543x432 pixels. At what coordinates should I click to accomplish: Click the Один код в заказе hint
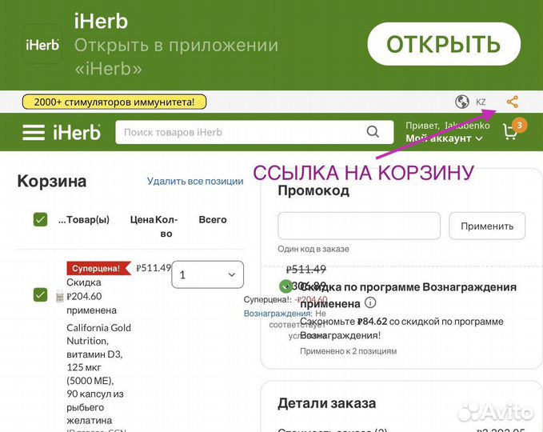tap(313, 249)
